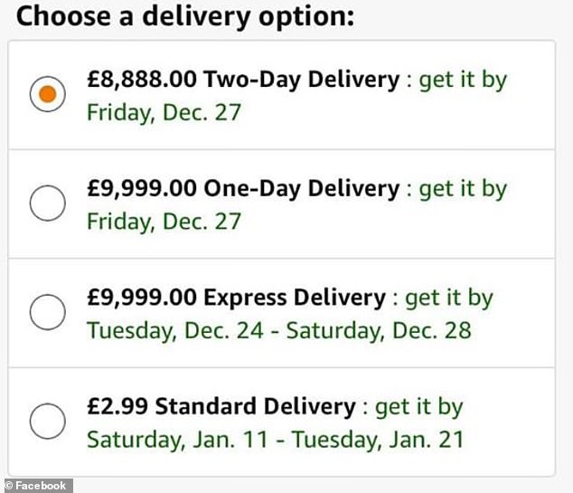Select the £8,888.00 Two-Day Delivery radio button
This screenshot has width=573, height=493.
[x=48, y=94]
